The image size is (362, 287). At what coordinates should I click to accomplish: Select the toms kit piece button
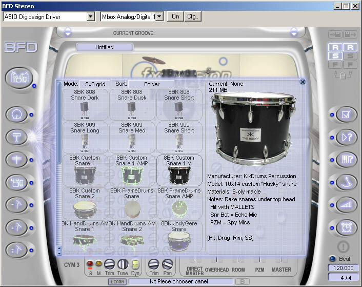(x=16, y=183)
